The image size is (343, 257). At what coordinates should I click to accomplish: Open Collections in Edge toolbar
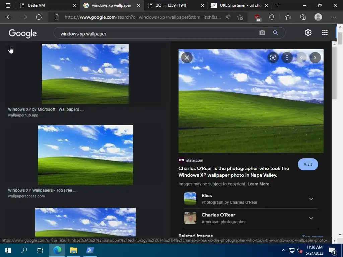point(303,17)
